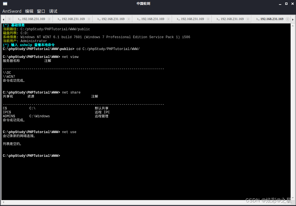This screenshot has height=206, width=296.
Task: Click the 资源 column header
Action: tap(31, 96)
